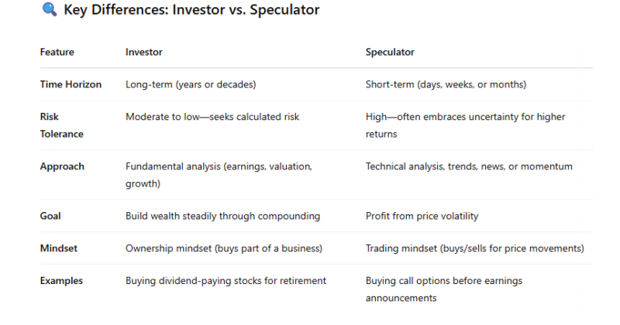Click the "Technical analysis, trends, news, or momentum" cell

click(x=469, y=166)
